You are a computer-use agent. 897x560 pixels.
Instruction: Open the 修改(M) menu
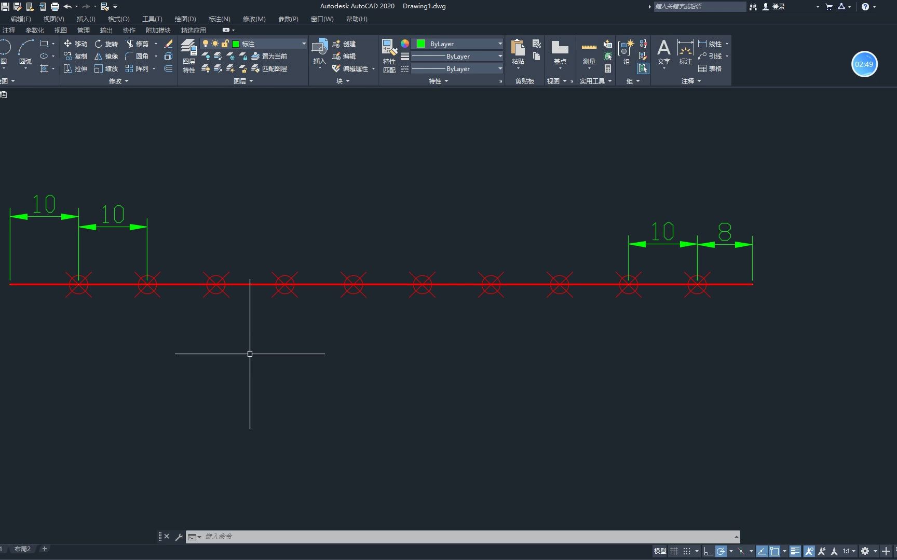click(254, 19)
